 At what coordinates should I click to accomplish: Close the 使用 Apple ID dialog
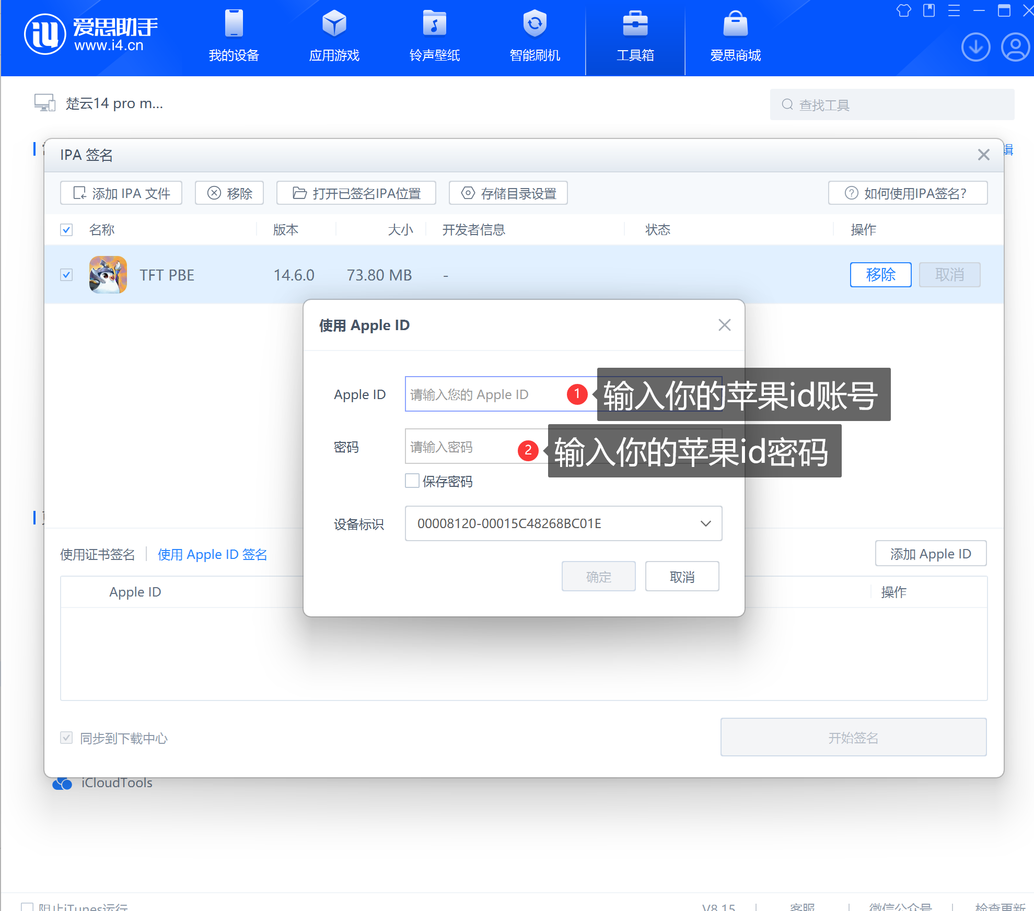click(x=724, y=325)
